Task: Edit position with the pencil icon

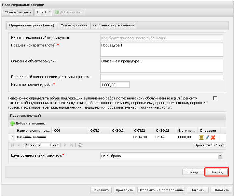Action: coord(207,137)
